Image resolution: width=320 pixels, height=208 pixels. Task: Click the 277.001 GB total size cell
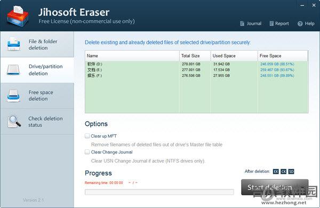191,70
